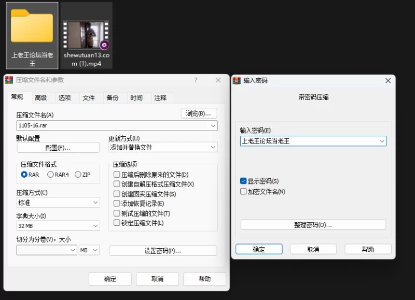Open the 文件 tab
This screenshot has height=300, width=415.
pos(89,98)
